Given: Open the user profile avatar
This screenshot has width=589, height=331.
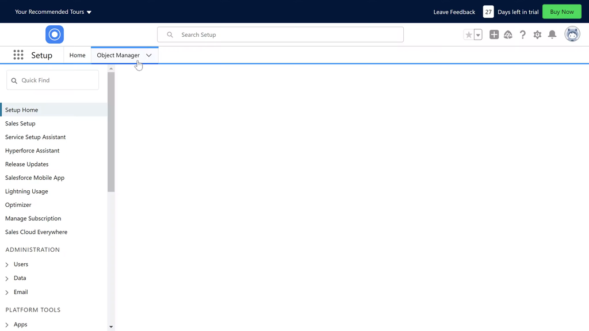Looking at the screenshot, I should 572,34.
